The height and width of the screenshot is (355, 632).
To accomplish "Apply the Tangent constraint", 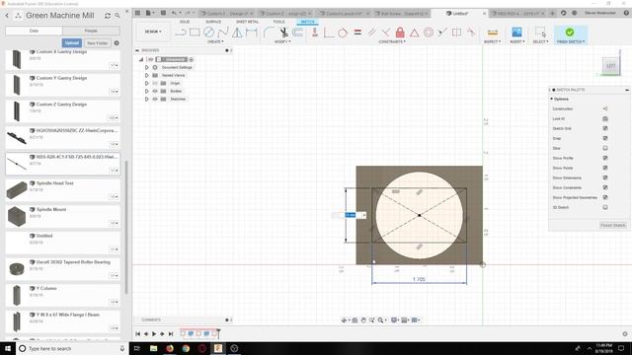I will tap(343, 33).
